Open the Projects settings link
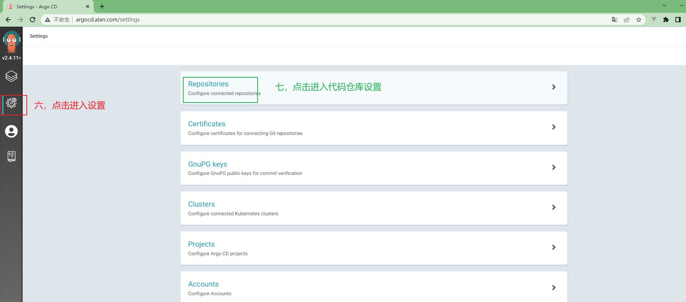 pos(201,244)
